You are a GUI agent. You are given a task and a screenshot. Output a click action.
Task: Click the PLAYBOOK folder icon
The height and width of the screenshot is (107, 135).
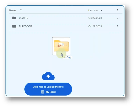14,26
